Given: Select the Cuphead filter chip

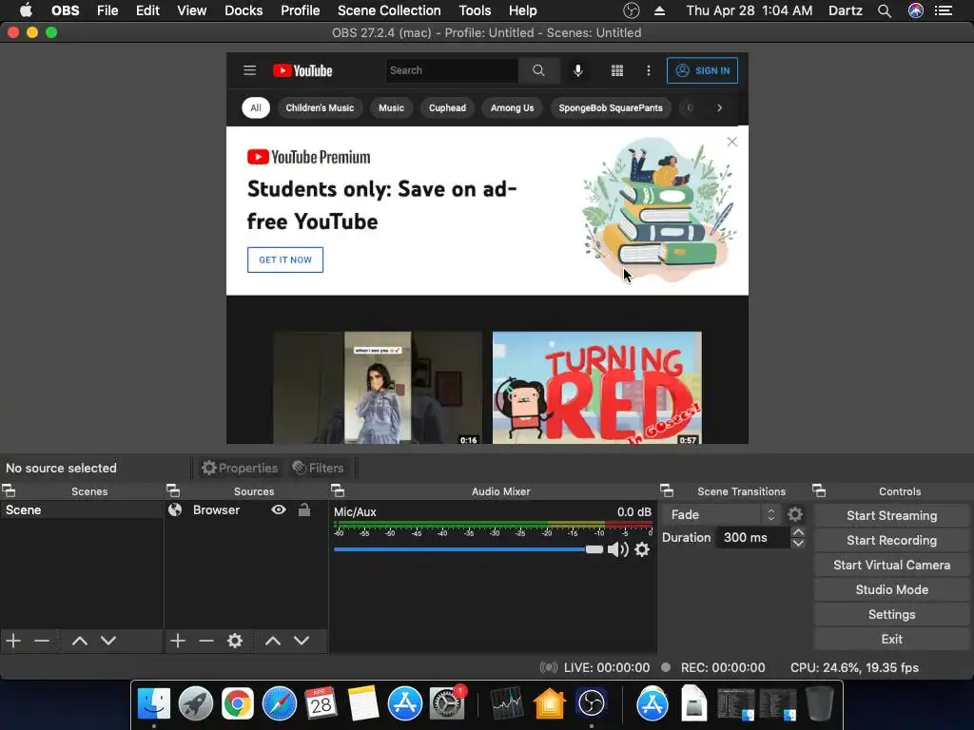Looking at the screenshot, I should coord(447,108).
